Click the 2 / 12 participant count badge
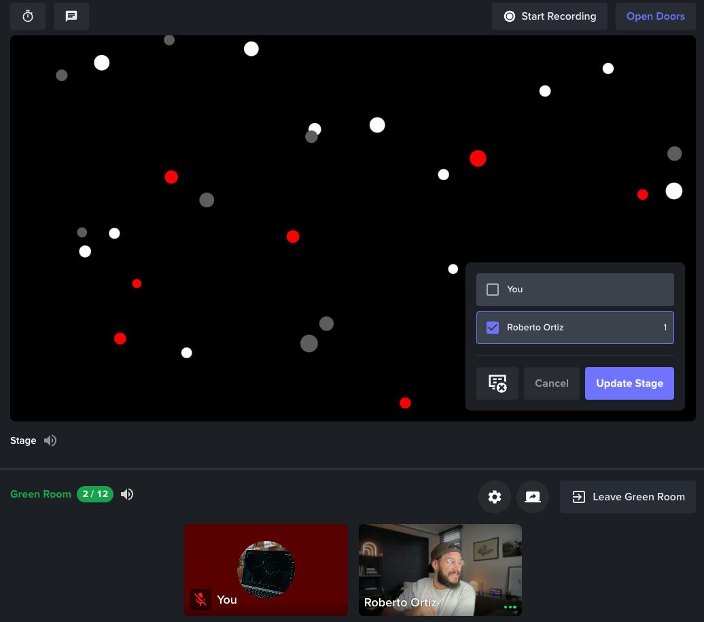Viewport: 704px width, 622px height. click(x=95, y=494)
